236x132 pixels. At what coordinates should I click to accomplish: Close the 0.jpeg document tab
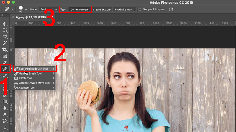(x=13, y=17)
